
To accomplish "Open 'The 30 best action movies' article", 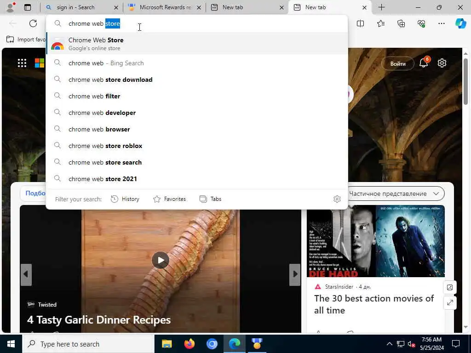I will click(x=374, y=304).
